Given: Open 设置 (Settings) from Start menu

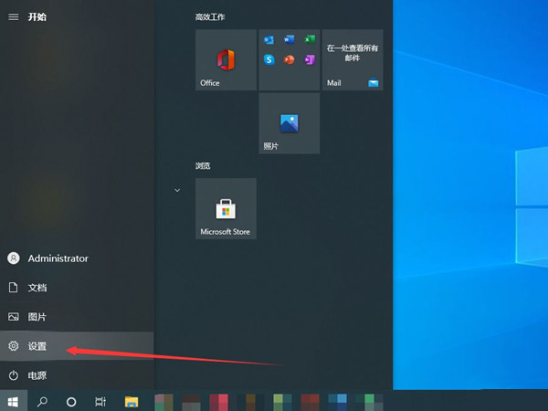Looking at the screenshot, I should point(37,346).
